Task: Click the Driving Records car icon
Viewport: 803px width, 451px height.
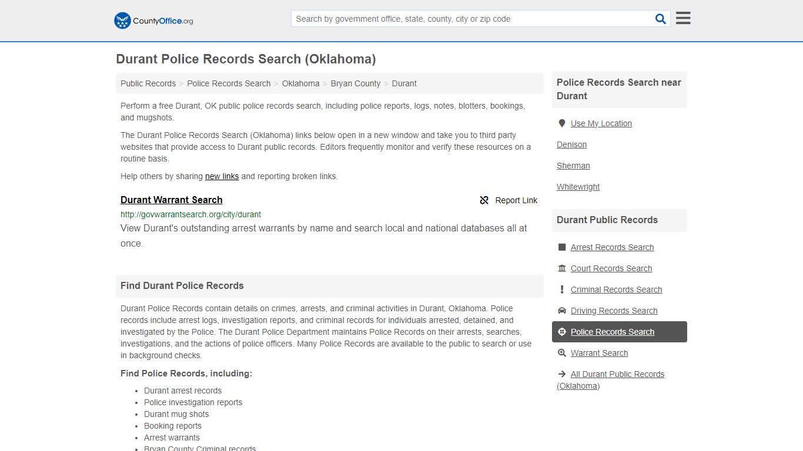Action: click(562, 311)
